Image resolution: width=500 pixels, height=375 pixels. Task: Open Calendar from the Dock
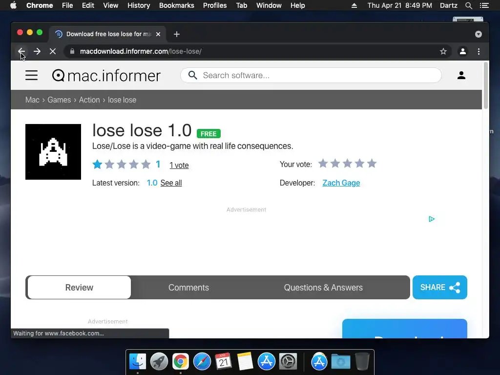[223, 361]
